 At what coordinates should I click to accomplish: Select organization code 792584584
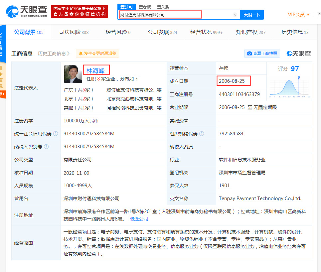[x=231, y=134]
